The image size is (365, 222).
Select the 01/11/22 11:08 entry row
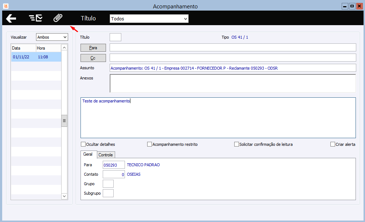(36, 57)
